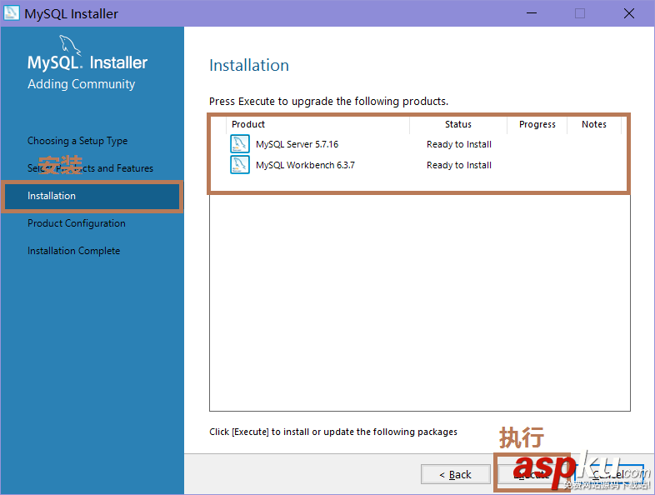Click the Execute button
Viewport: 655px width, 495px height.
click(532, 474)
